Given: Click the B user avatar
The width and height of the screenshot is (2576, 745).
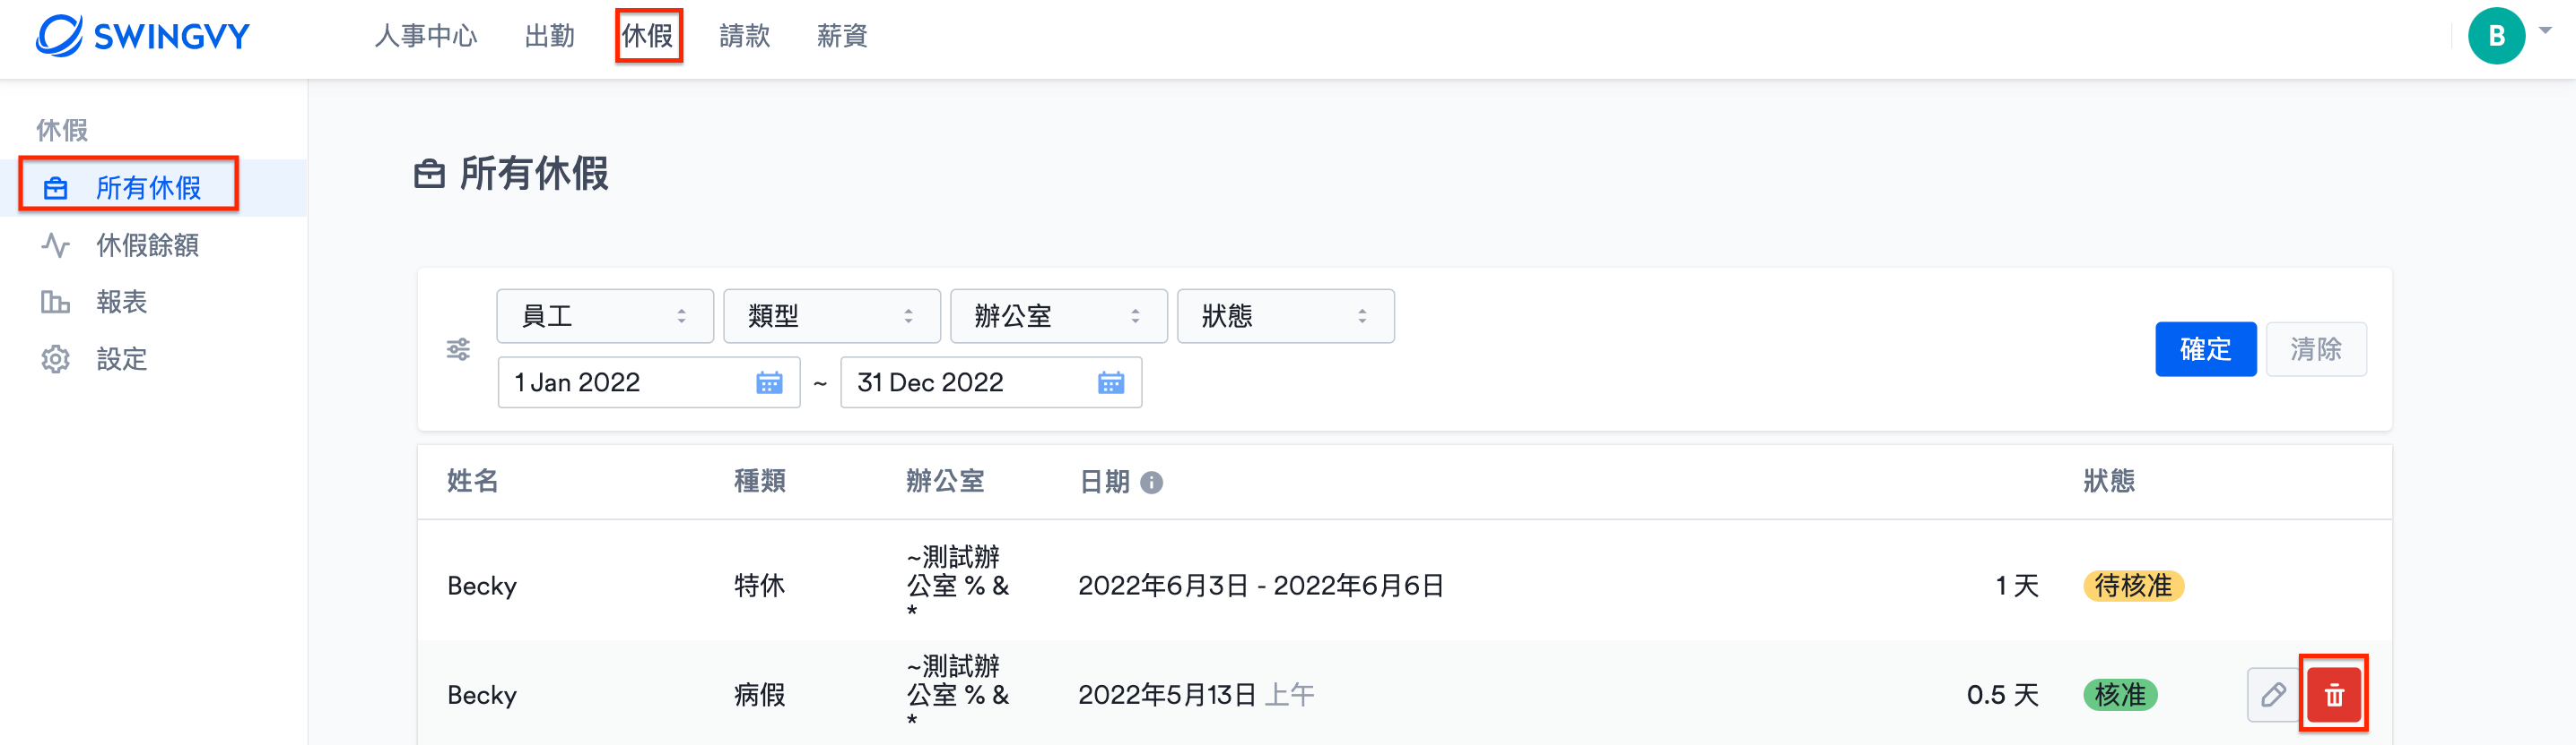Looking at the screenshot, I should pyautogui.click(x=2496, y=36).
